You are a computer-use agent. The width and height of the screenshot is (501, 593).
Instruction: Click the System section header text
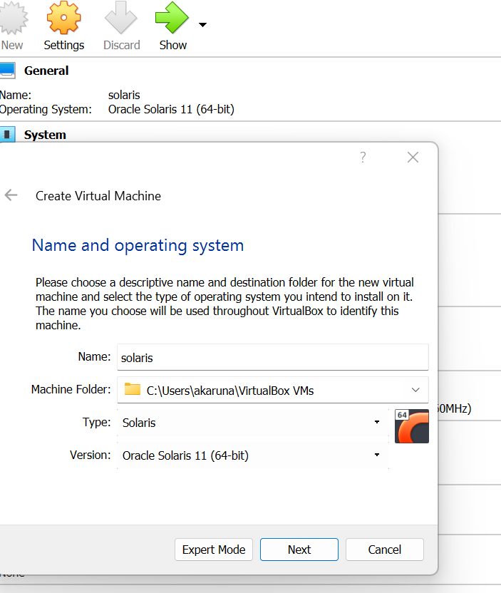[45, 135]
